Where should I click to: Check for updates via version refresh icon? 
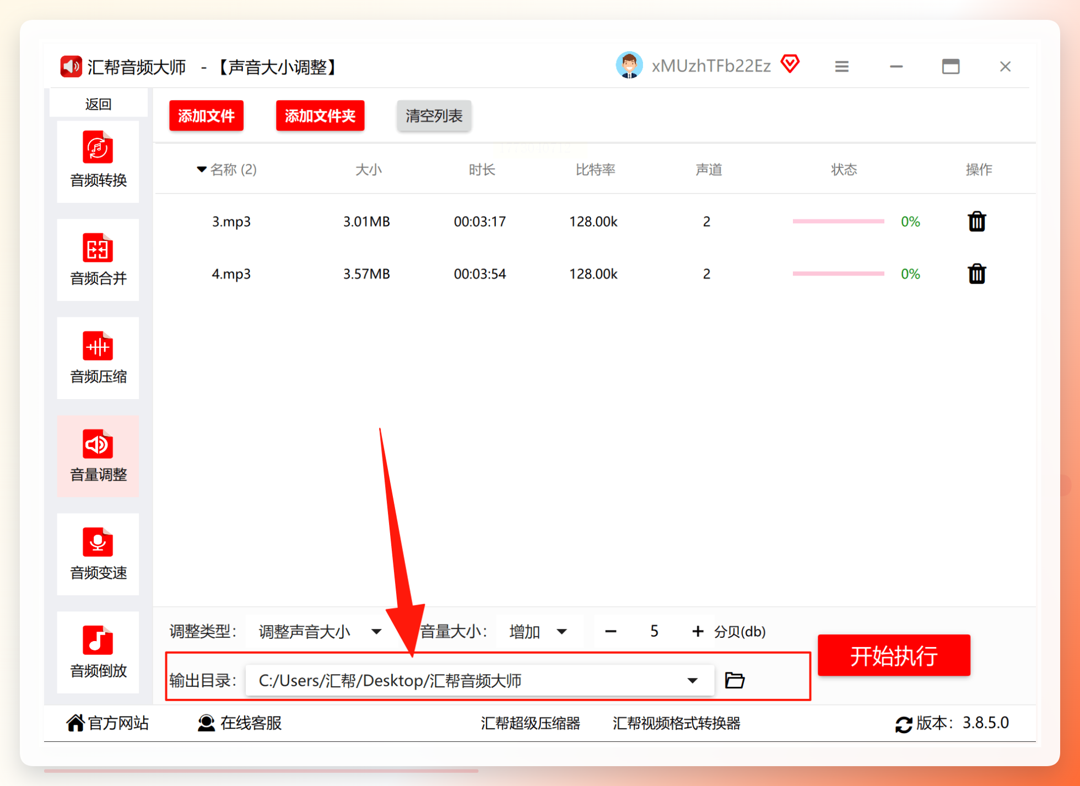(904, 724)
